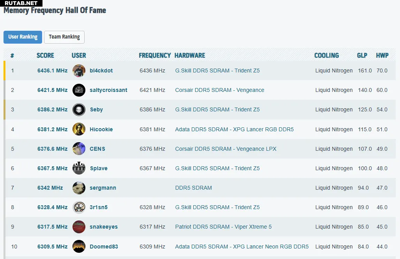This screenshot has width=400, height=259.
Task: Click the Memory Frequency Hall Of Fame heading
Action: tap(55, 10)
